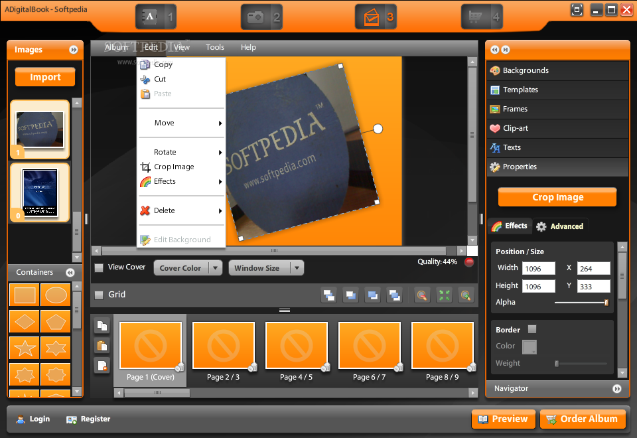Open step 4 shopping cart icon
The height and width of the screenshot is (438, 637).
point(482,17)
